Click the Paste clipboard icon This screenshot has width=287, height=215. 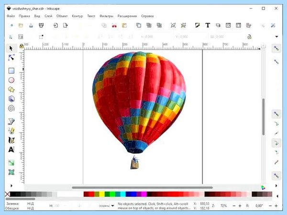[x=124, y=25]
